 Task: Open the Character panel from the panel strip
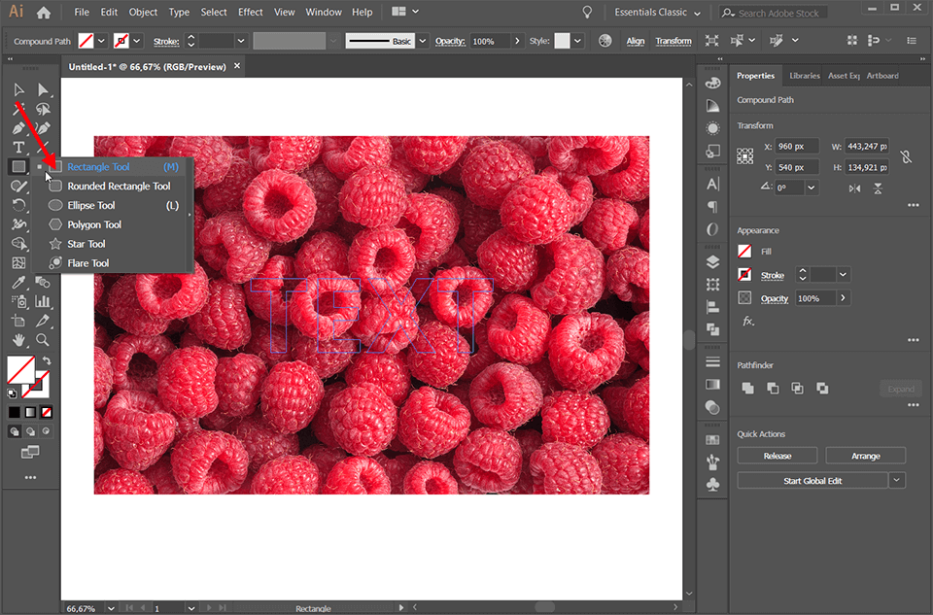tap(712, 183)
